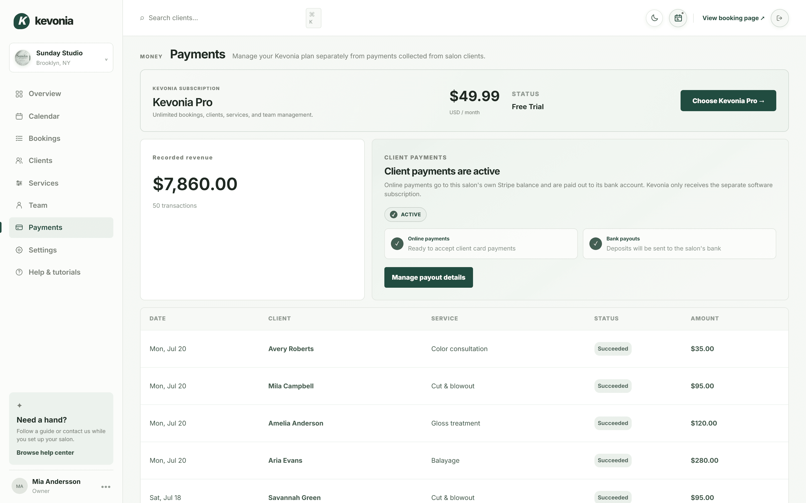This screenshot has width=806, height=503.
Task: Select client Avery Roberts
Action: (291, 349)
